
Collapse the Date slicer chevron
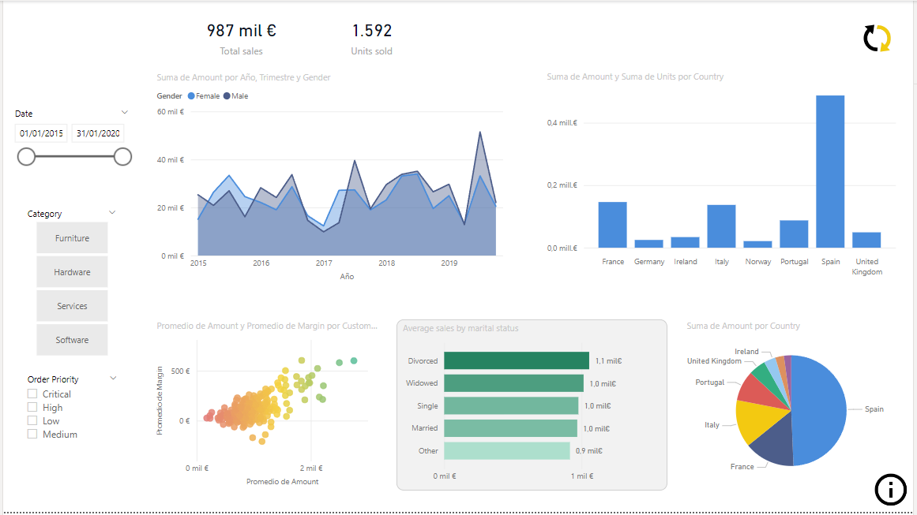124,113
